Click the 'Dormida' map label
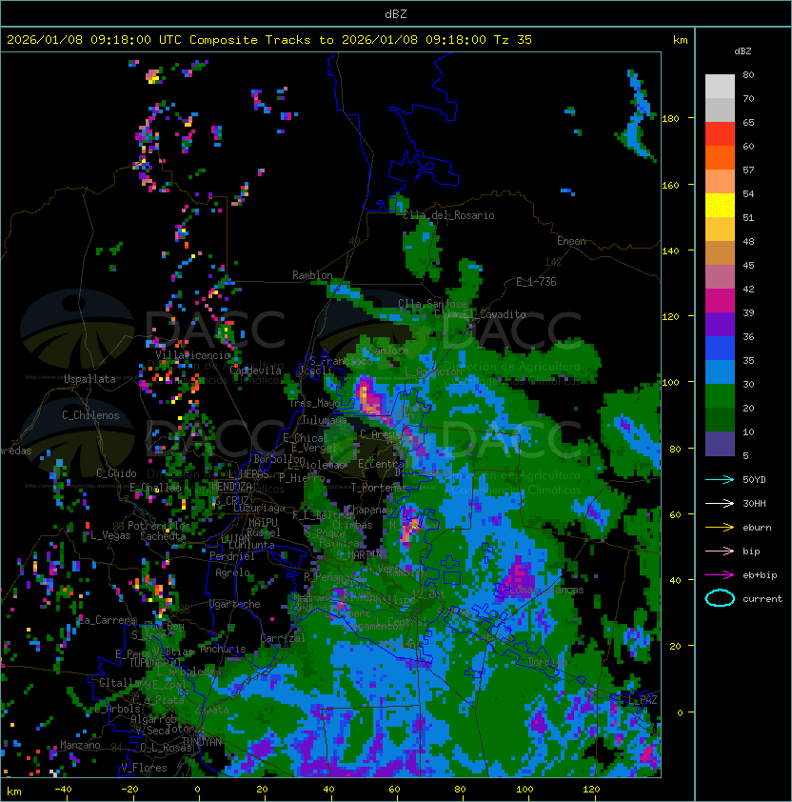 click(x=547, y=662)
